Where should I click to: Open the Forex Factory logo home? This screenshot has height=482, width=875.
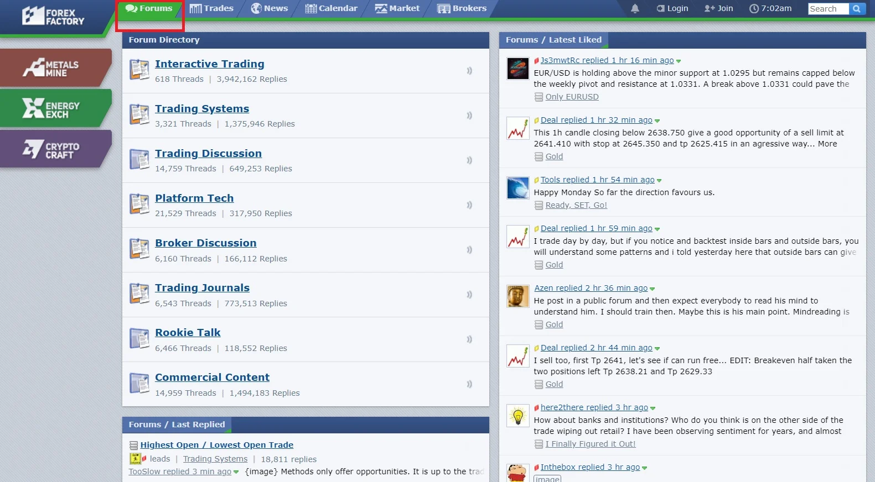[53, 17]
